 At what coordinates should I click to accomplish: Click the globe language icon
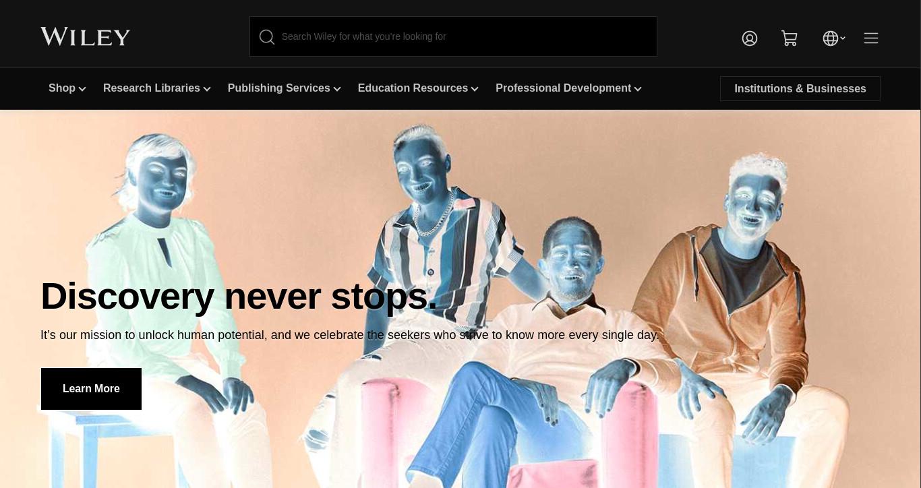(831, 38)
